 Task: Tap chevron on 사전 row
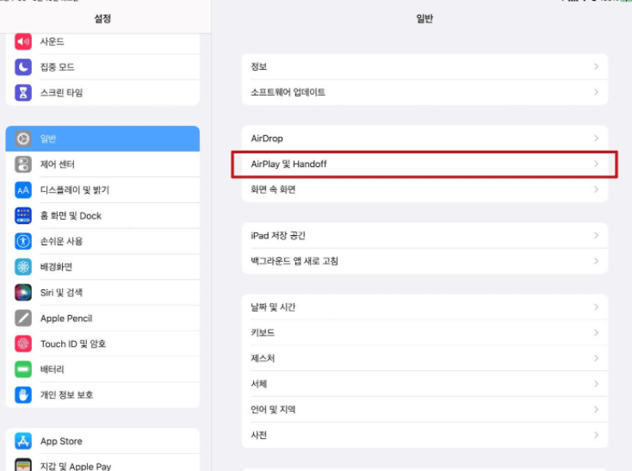(596, 435)
